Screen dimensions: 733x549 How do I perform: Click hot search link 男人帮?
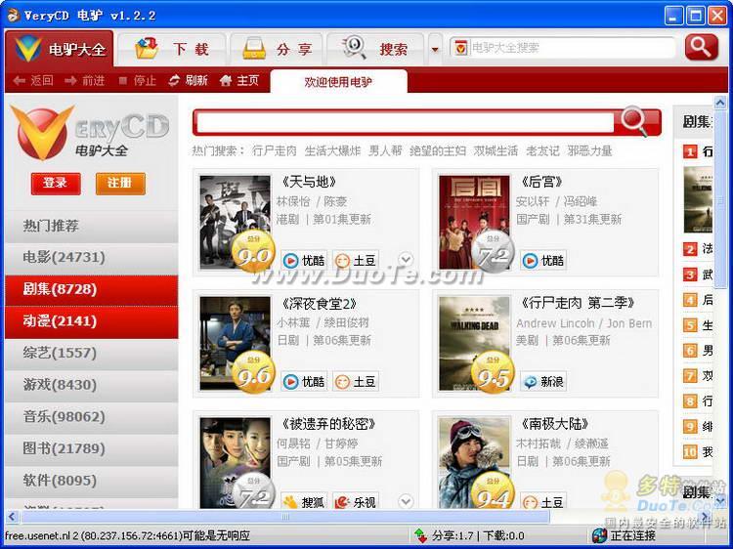[x=385, y=150]
